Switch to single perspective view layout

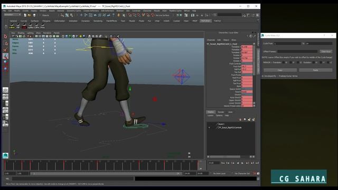[x=6, y=90]
